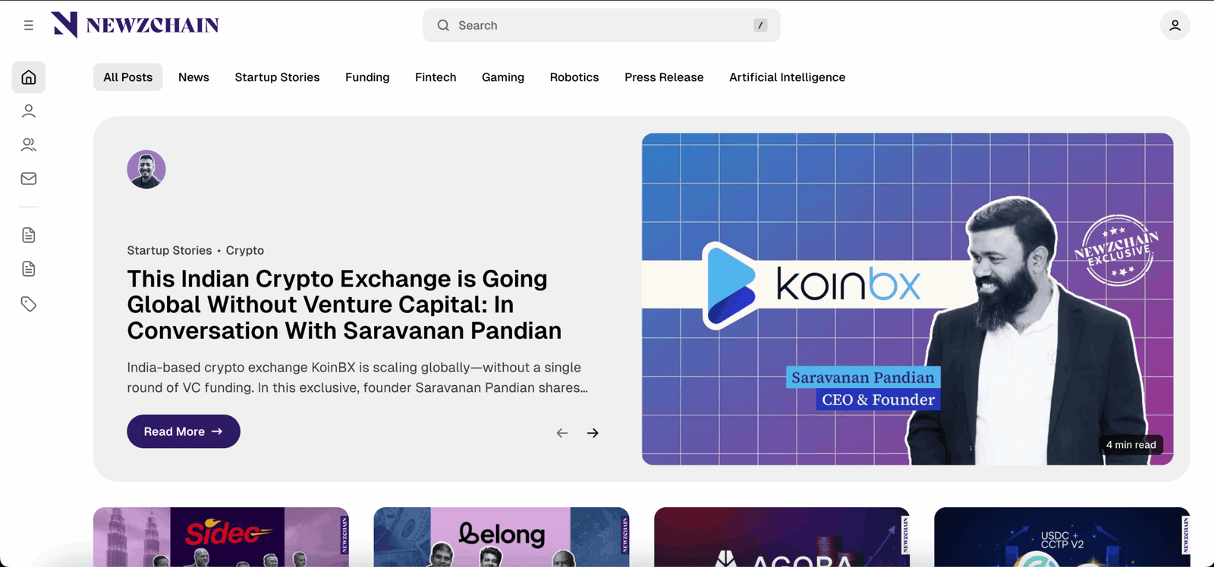This screenshot has width=1214, height=567.
Task: Go to the next featured story arrow
Action: (x=593, y=433)
